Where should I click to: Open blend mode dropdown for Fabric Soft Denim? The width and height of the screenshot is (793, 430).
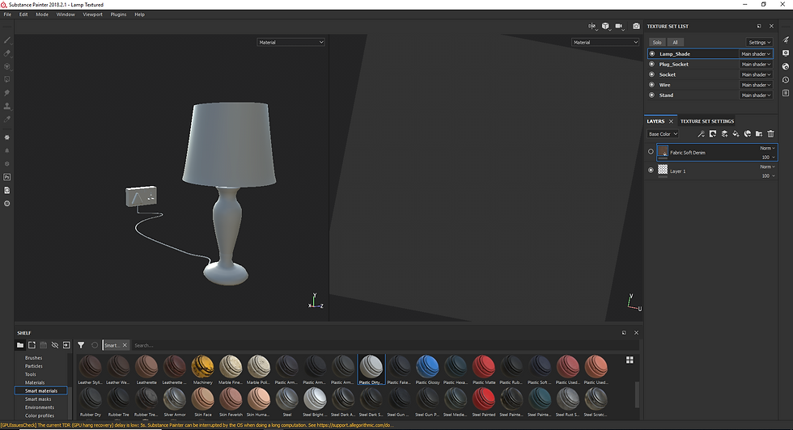tap(767, 148)
